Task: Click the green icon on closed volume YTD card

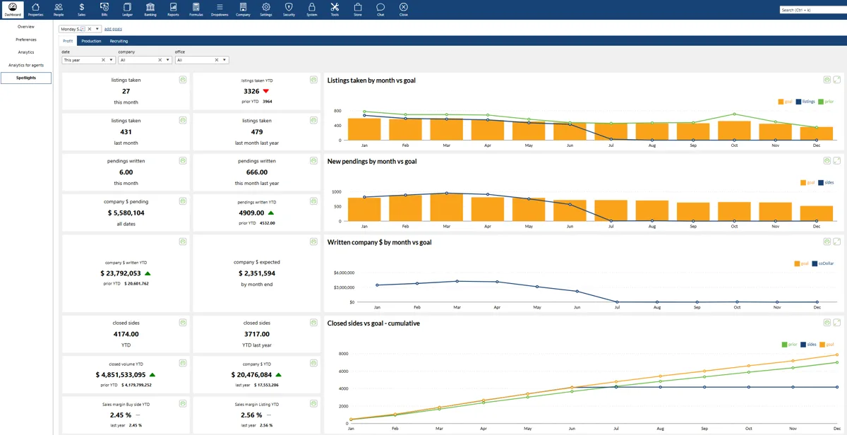Action: [183, 363]
